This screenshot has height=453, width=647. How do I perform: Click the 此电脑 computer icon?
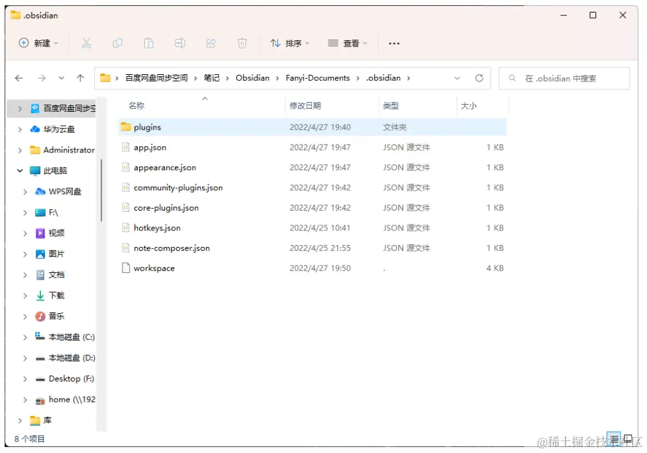coord(35,171)
